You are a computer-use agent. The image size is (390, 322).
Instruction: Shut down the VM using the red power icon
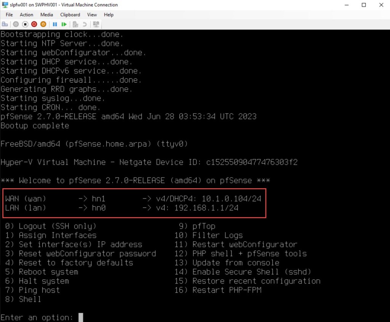[x=34, y=24]
